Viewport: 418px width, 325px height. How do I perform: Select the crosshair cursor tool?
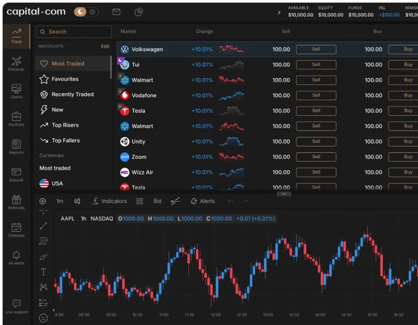[x=43, y=212]
